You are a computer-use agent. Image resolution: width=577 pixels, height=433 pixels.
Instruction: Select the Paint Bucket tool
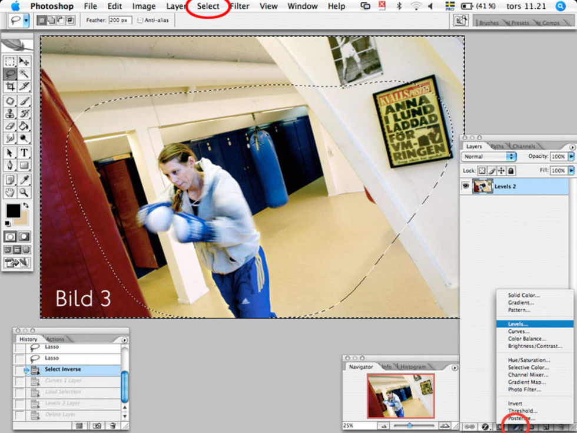coord(24,126)
